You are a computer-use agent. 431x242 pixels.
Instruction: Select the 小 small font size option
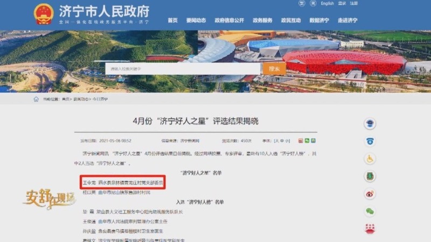tap(287, 141)
